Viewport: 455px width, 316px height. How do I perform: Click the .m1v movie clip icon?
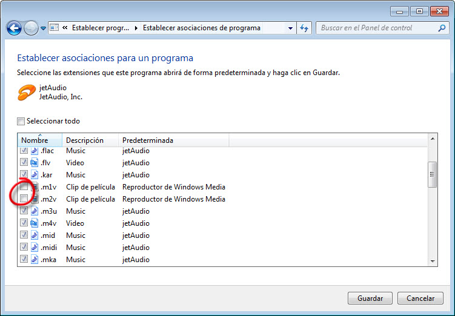[35, 187]
